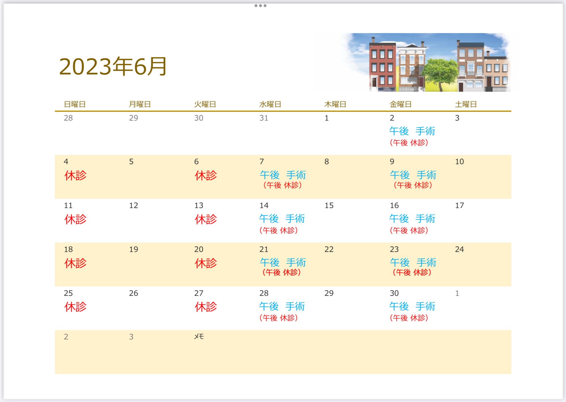This screenshot has width=566, height=402.
Task: Click gray date 28 from previous month
Action: point(68,118)
